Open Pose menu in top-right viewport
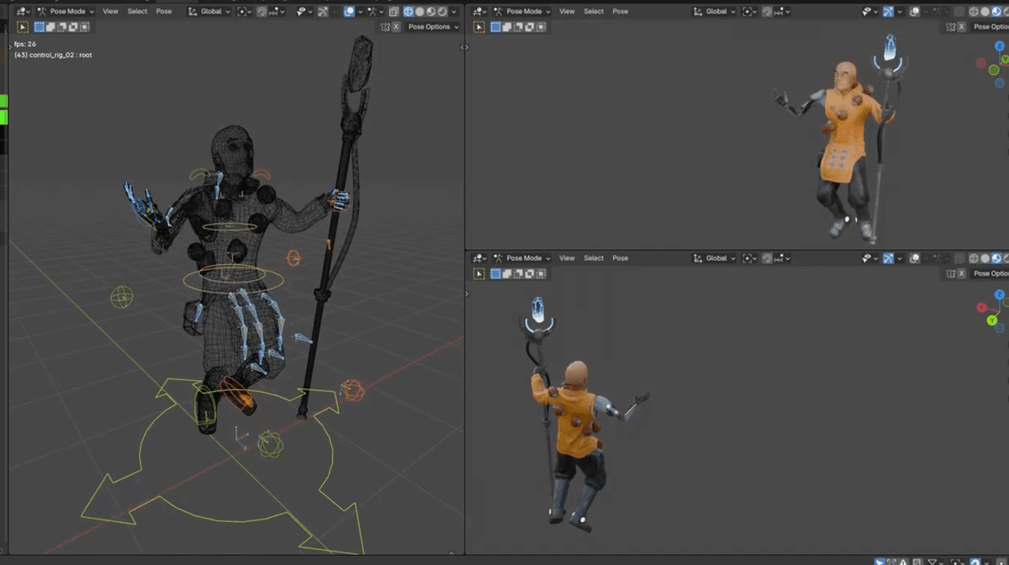 [621, 12]
